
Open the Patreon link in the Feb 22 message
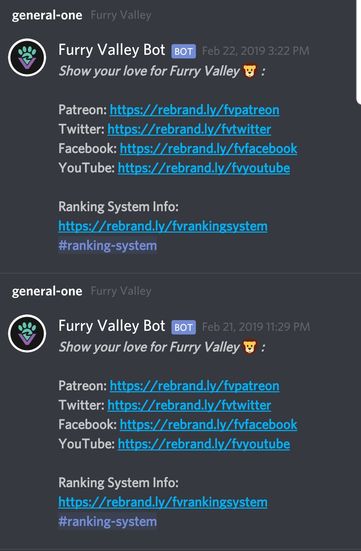tap(195, 110)
